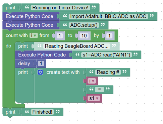The image size is (163, 124).
Task: Edit the equals sign text field
Action: (x=100, y=90)
